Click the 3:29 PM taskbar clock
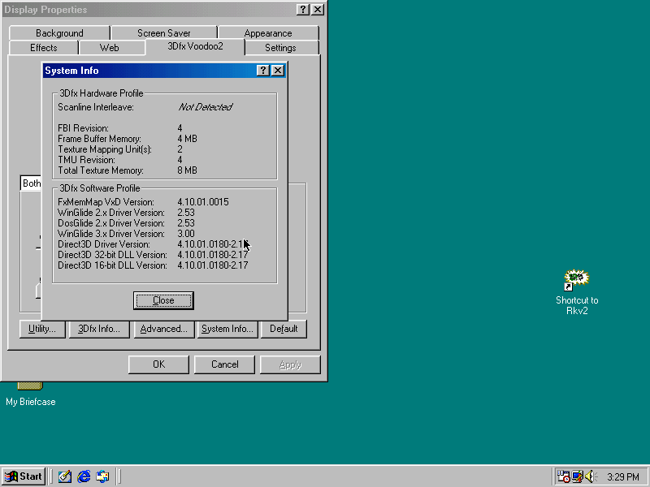 (623, 477)
